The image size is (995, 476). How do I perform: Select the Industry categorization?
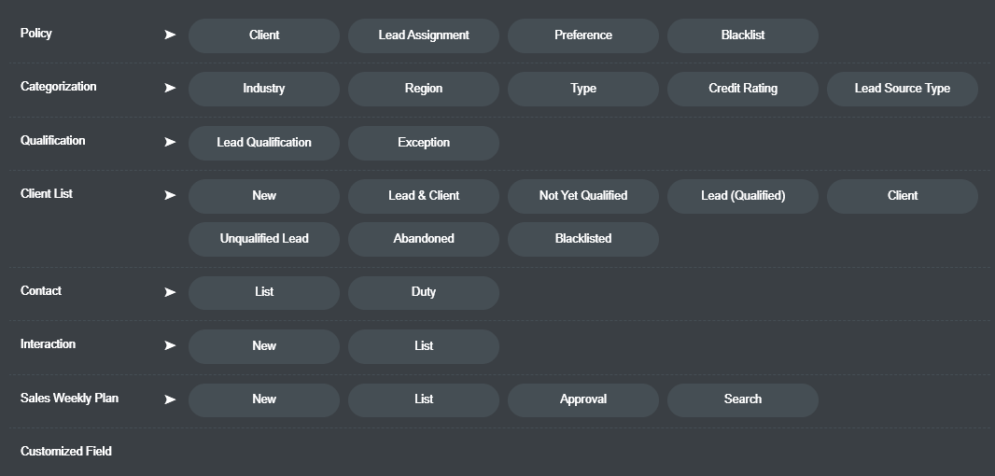264,89
